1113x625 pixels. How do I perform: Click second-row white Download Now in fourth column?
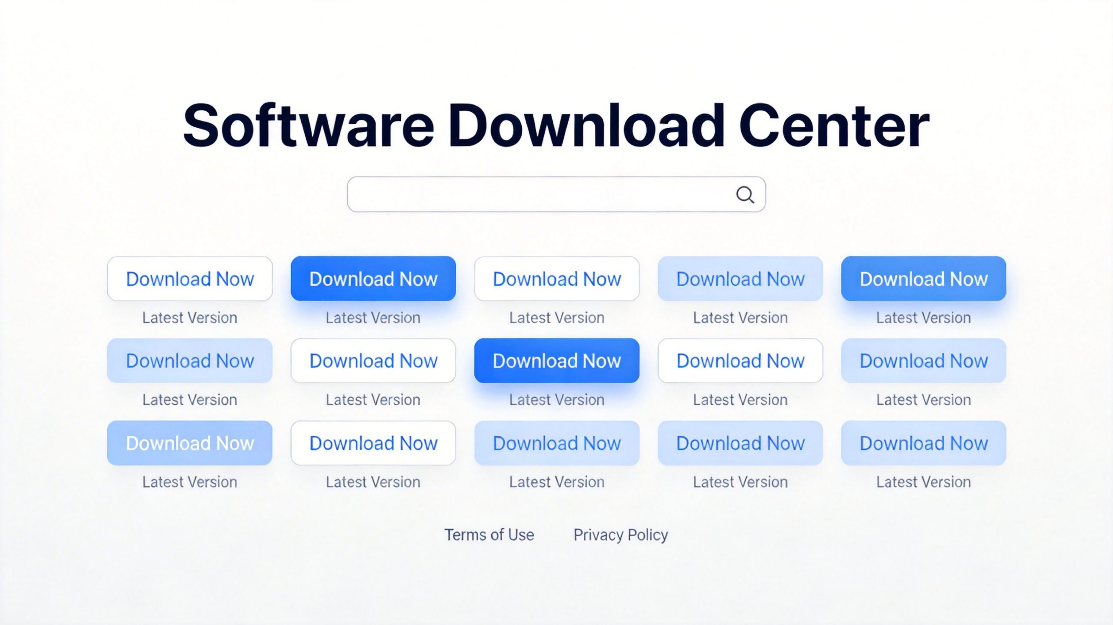pos(740,361)
